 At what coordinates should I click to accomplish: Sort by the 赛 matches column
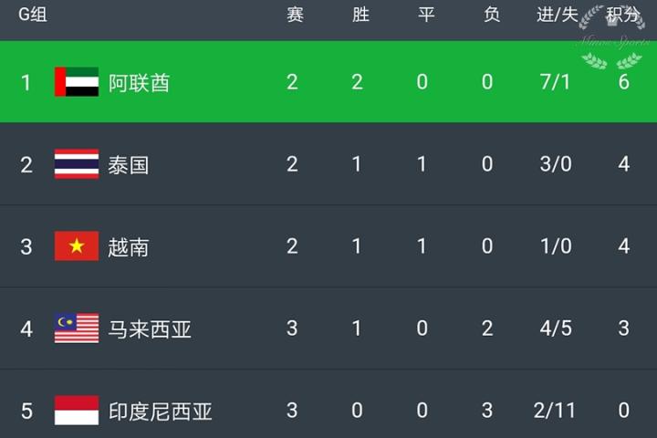(x=294, y=16)
